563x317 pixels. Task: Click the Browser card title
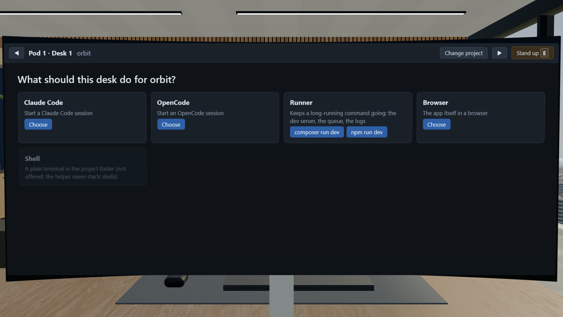pyautogui.click(x=435, y=102)
